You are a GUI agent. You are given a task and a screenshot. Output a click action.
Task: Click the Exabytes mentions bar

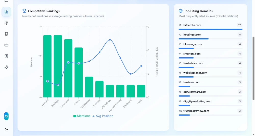point(47,66)
